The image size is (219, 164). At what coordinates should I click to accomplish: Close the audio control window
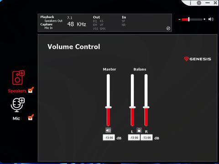tap(215, 3)
